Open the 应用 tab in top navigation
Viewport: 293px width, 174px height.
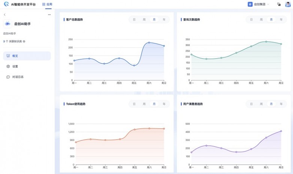[47, 4]
